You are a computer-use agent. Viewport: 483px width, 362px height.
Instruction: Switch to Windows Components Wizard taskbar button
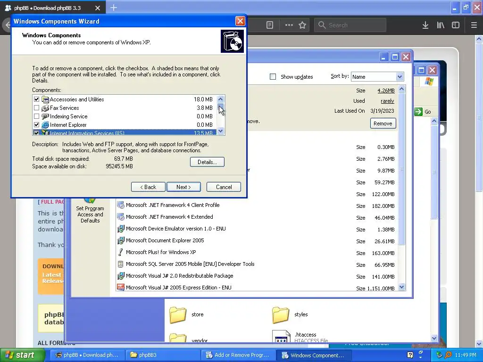point(313,355)
